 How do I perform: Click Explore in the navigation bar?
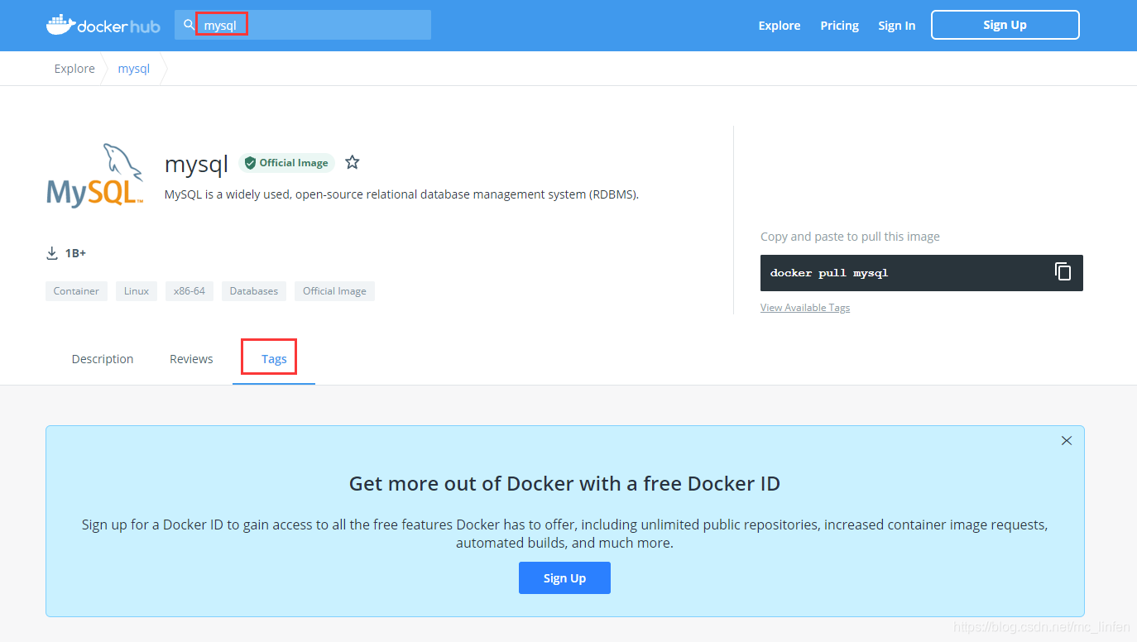pos(779,25)
